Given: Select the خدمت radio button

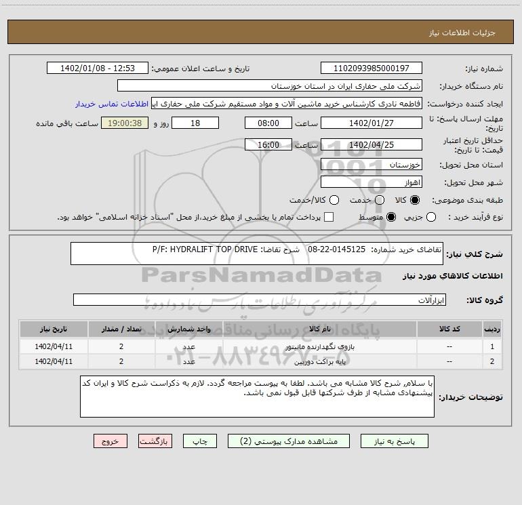Looking at the screenshot, I should coord(380,200).
